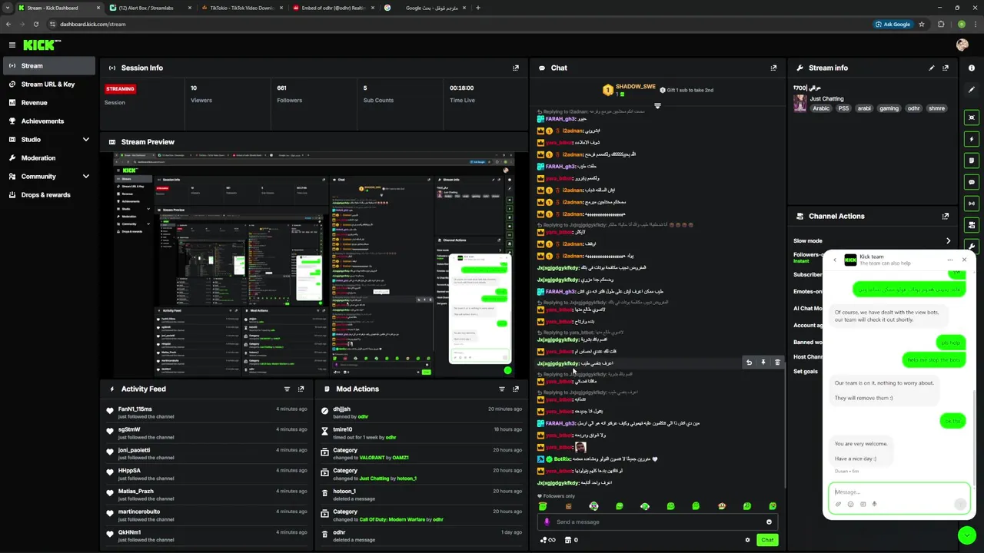Open Stream URL & Key page

(x=49, y=84)
